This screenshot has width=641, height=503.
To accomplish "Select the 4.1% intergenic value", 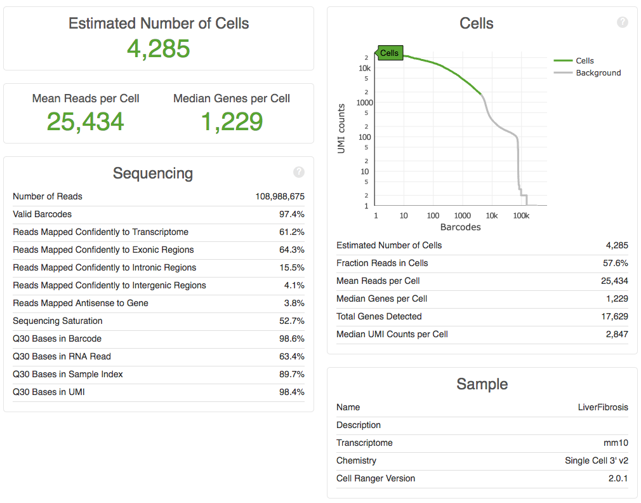I will [x=294, y=285].
